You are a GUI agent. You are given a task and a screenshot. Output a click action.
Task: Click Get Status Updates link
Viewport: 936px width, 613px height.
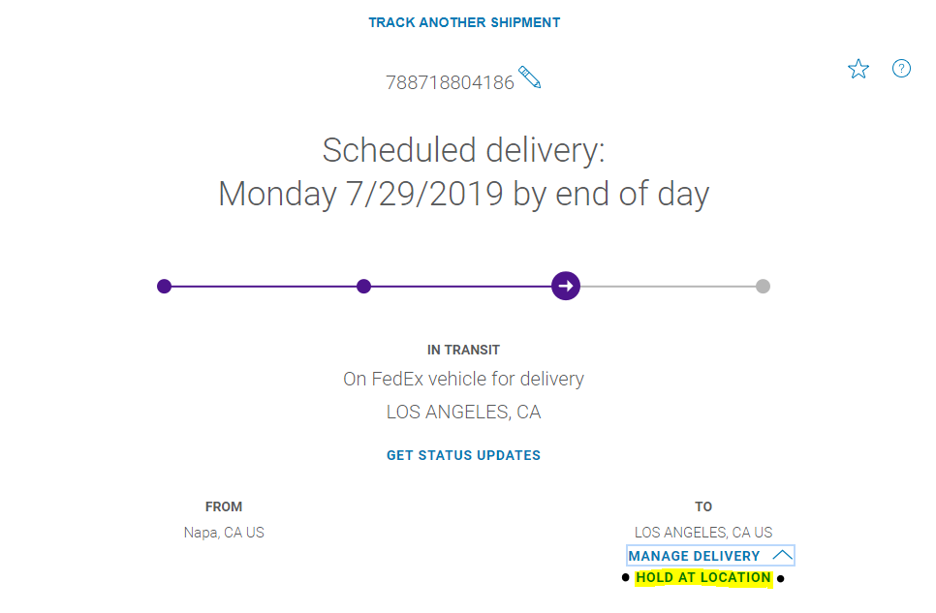(x=464, y=455)
